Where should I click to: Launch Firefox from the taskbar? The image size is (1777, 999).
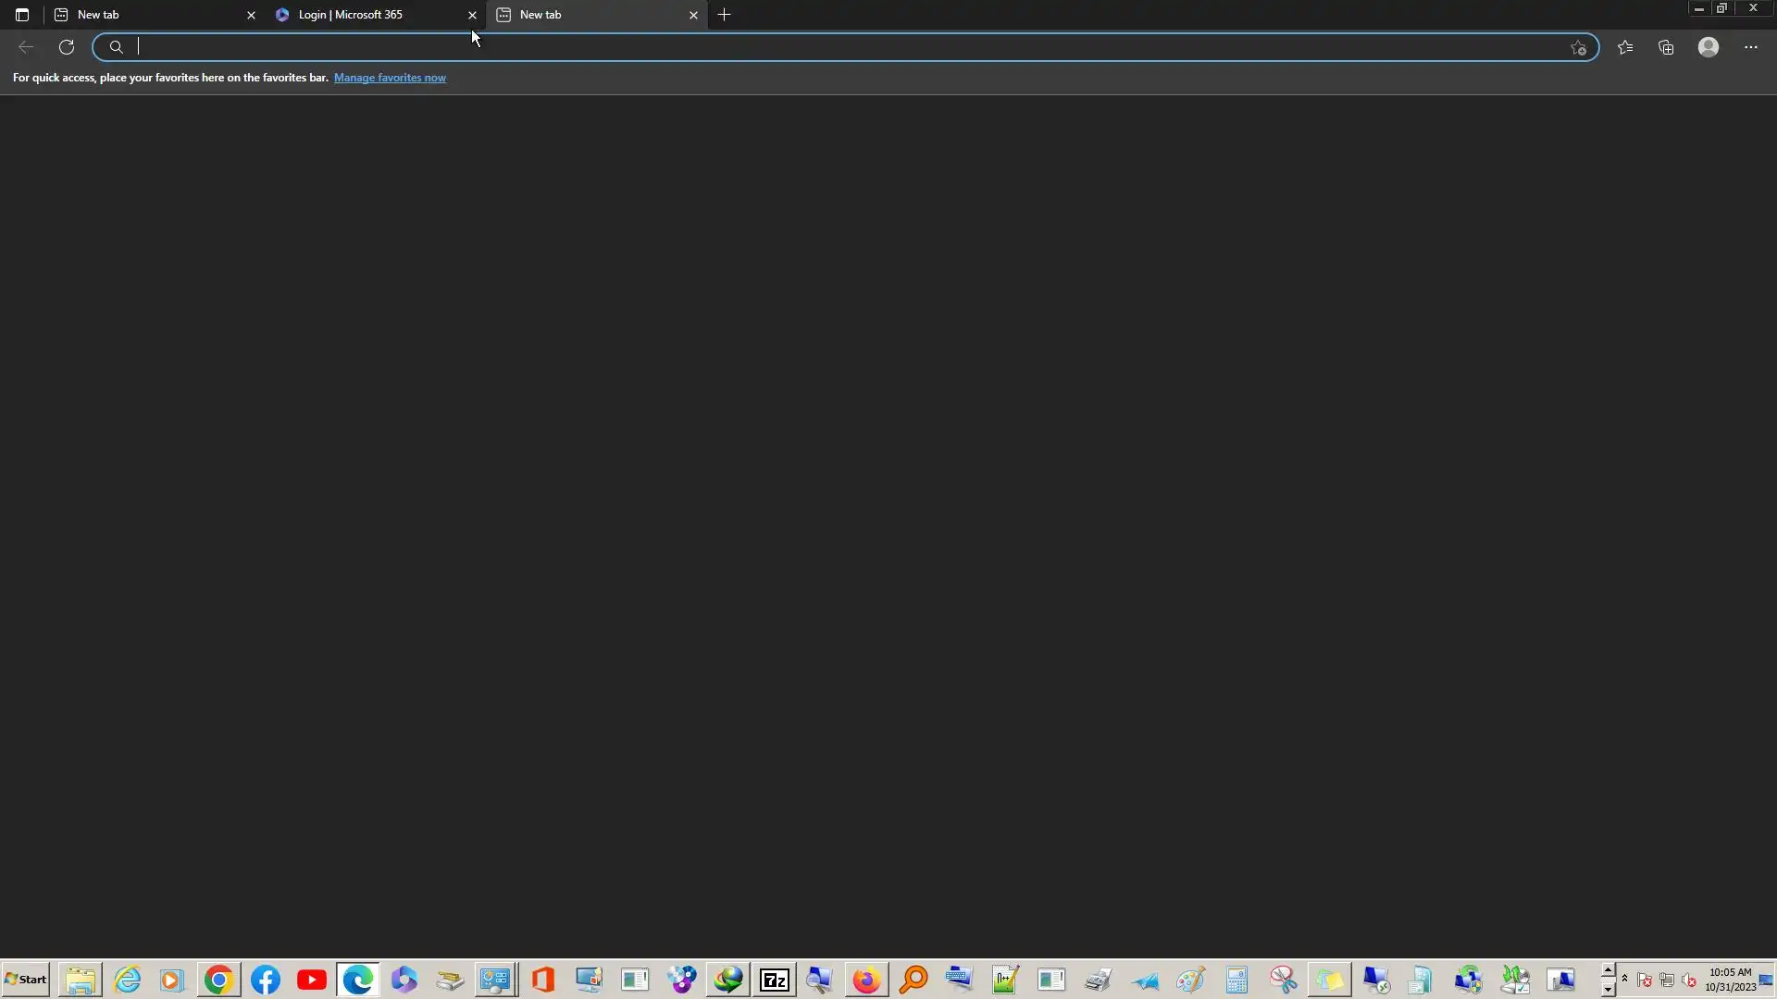[x=866, y=980]
